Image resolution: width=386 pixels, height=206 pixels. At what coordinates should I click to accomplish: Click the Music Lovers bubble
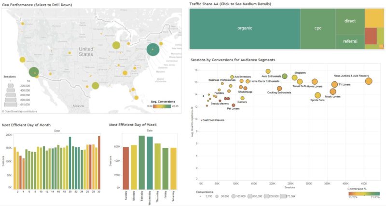(333, 91)
